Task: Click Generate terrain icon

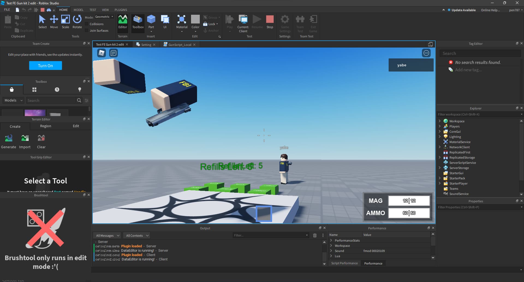Action: pos(8,138)
